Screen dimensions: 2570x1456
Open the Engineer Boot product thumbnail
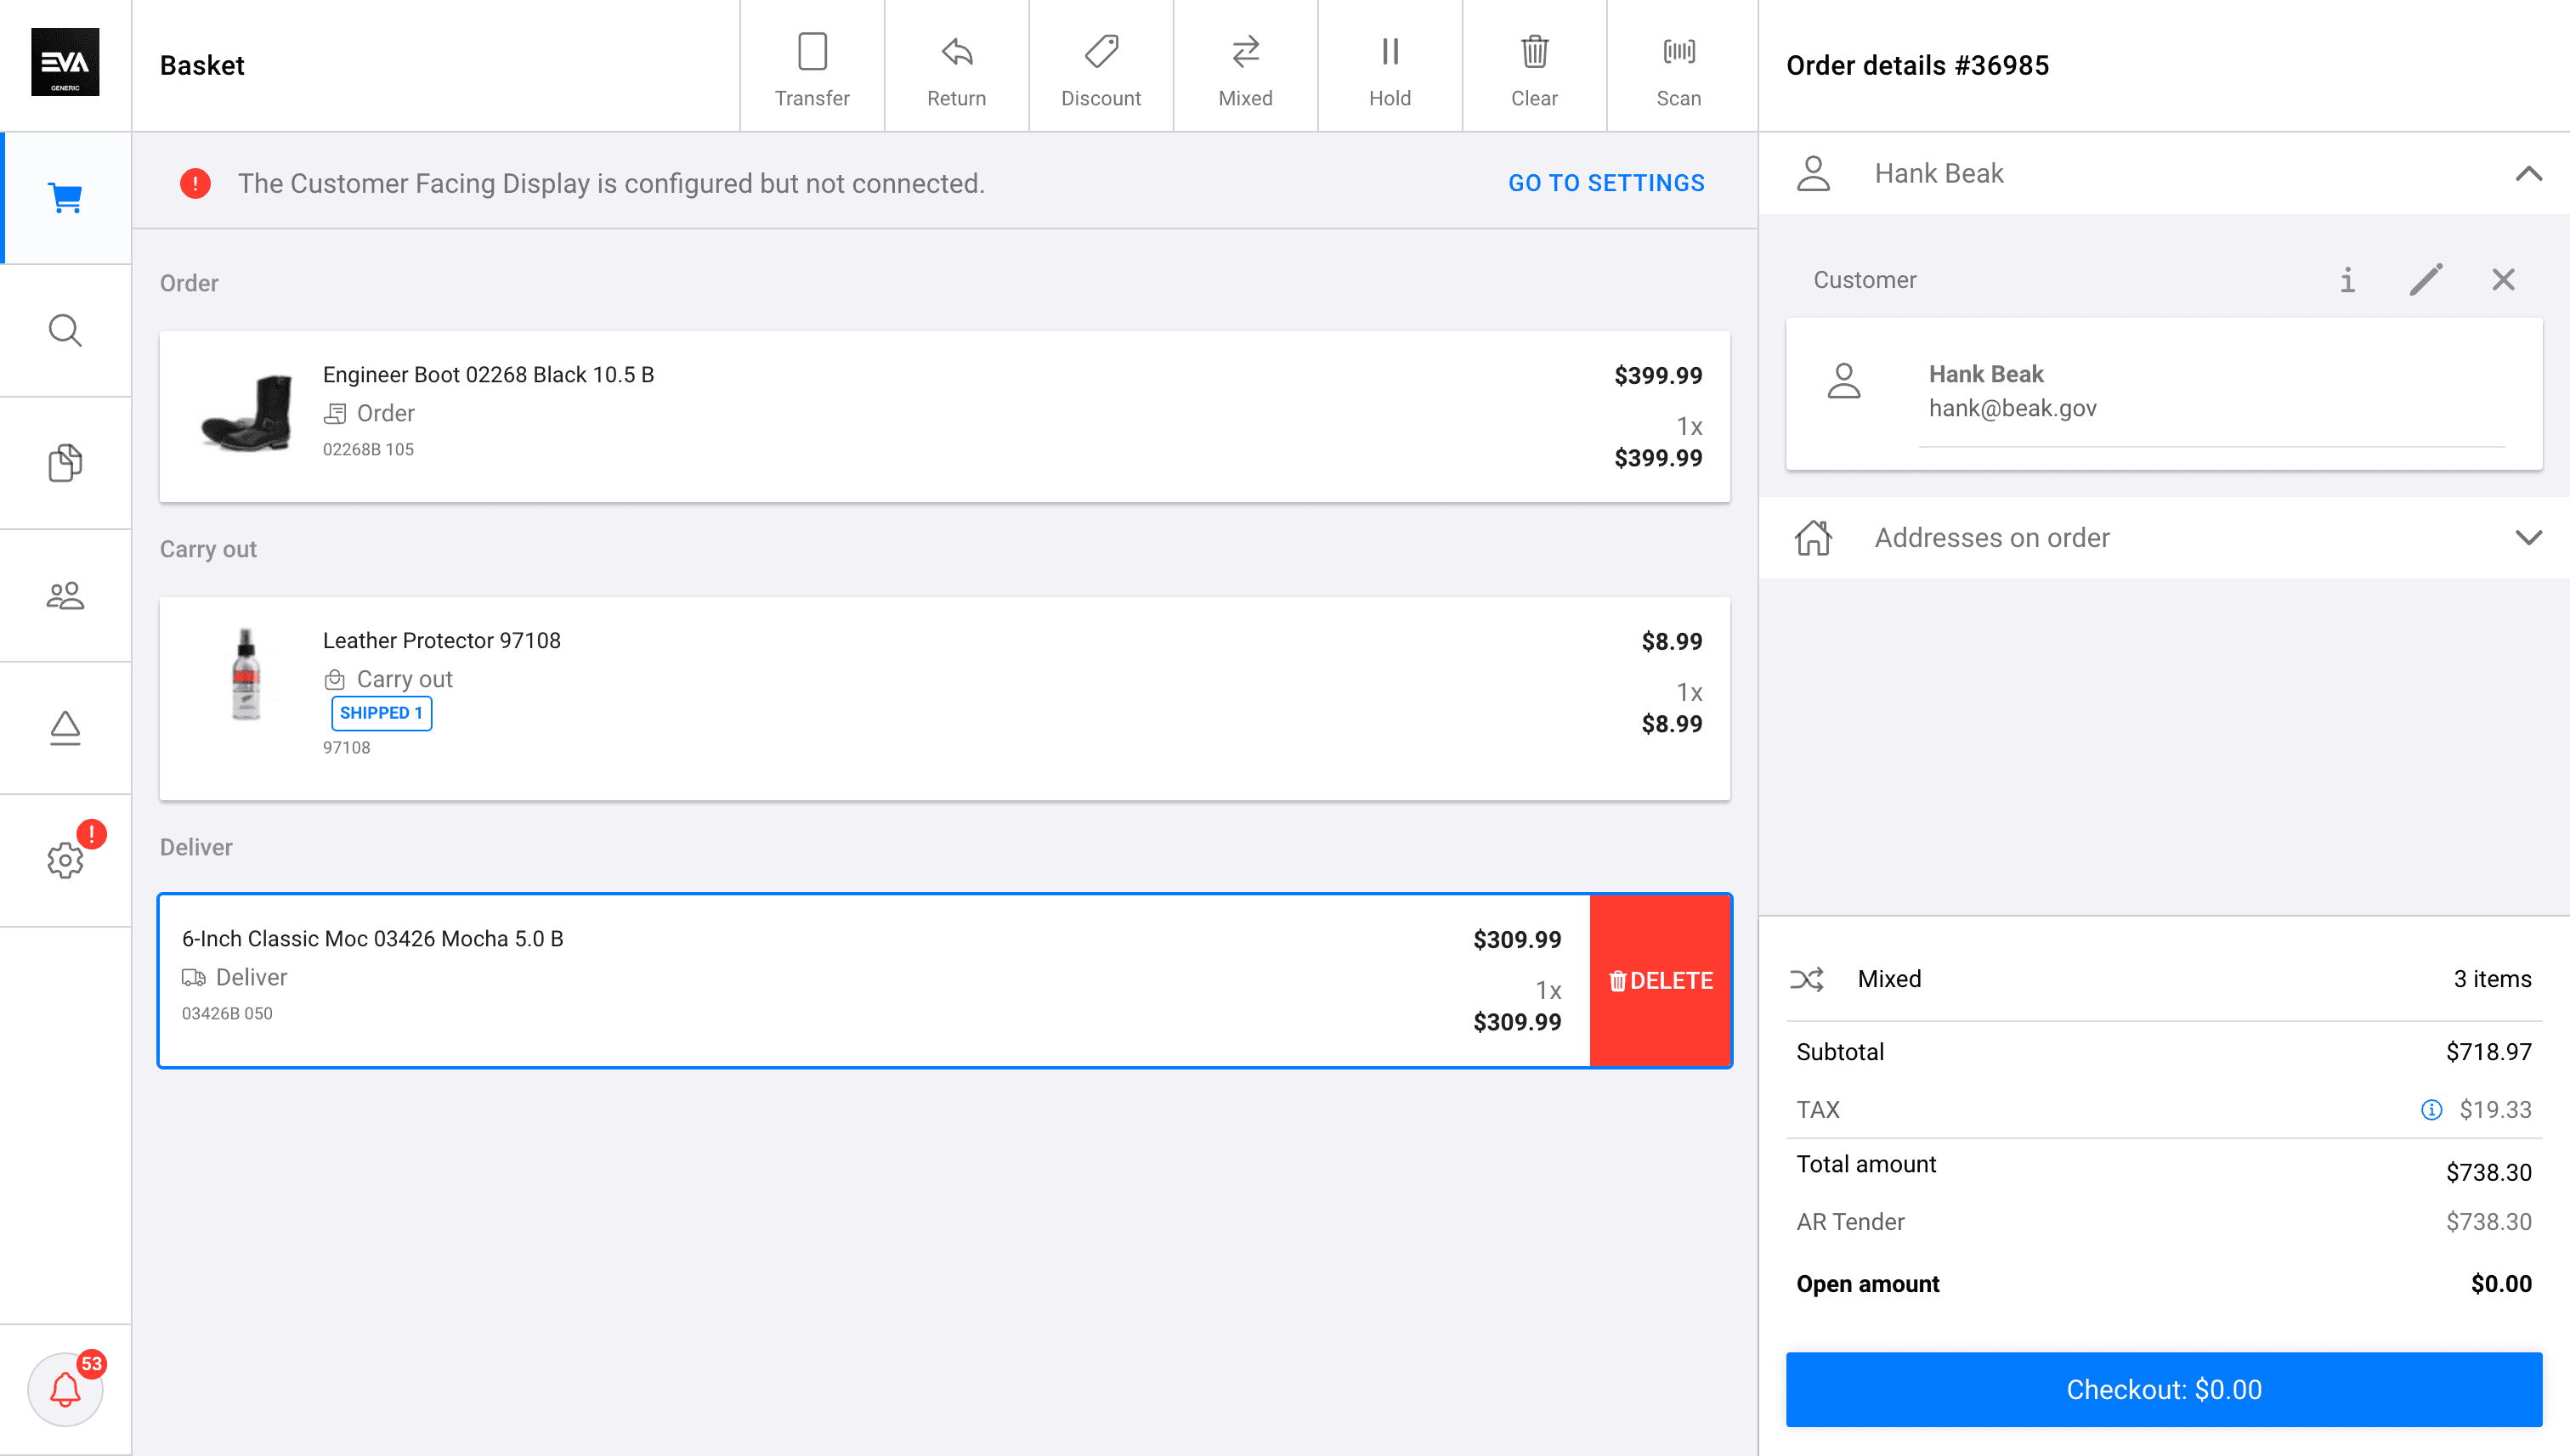tap(246, 414)
